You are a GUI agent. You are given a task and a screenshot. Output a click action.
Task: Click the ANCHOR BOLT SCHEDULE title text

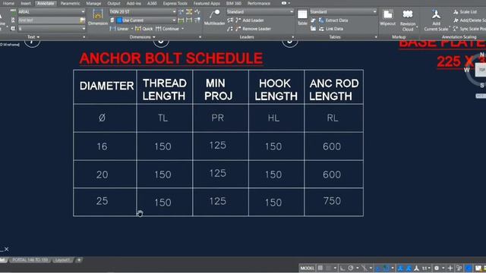(x=171, y=58)
